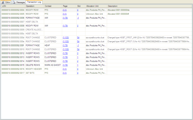Select 'Unknown Alloc Unit' in LSN ...0005 row

96,14
